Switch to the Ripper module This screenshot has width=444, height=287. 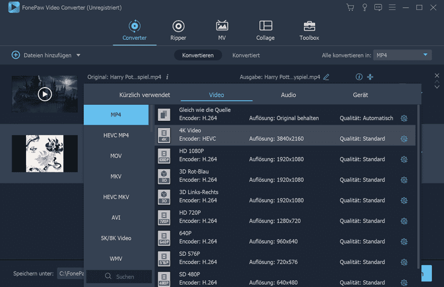click(178, 30)
